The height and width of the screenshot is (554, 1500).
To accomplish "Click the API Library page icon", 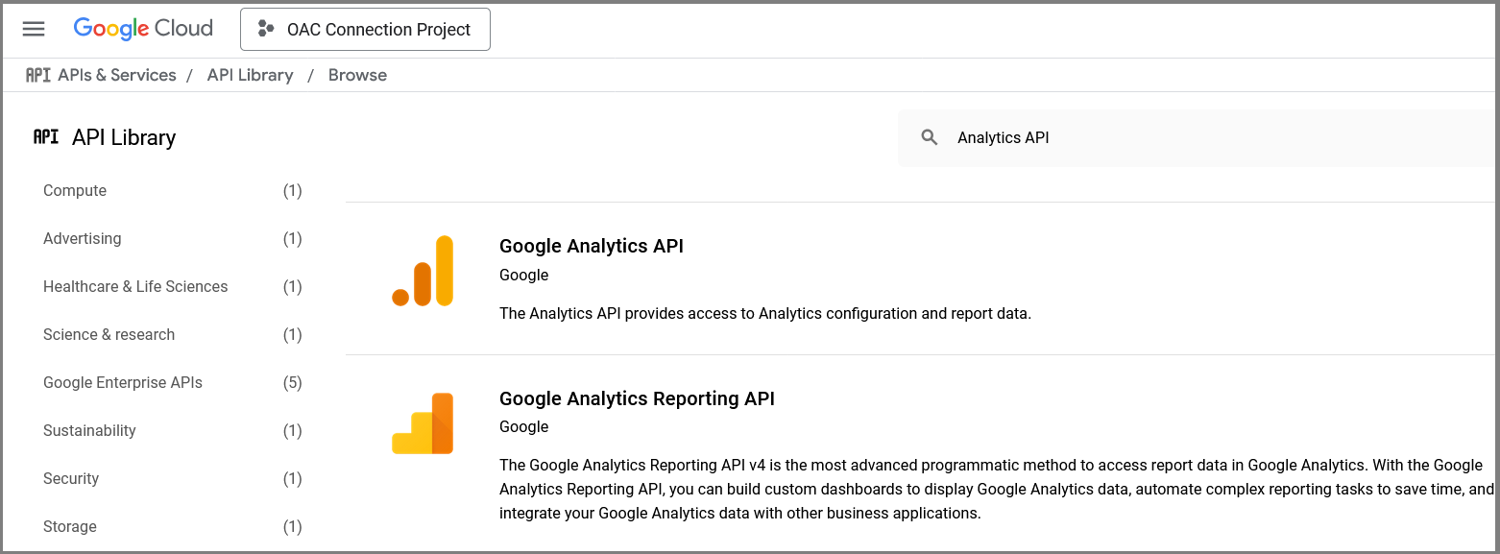I will pyautogui.click(x=45, y=136).
